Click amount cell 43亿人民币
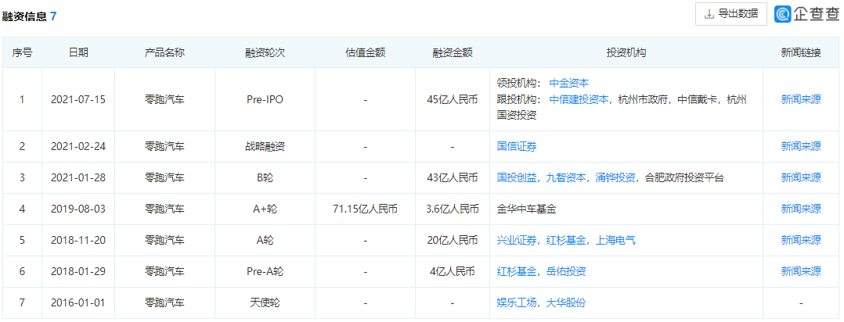844x322 pixels. 453,177
